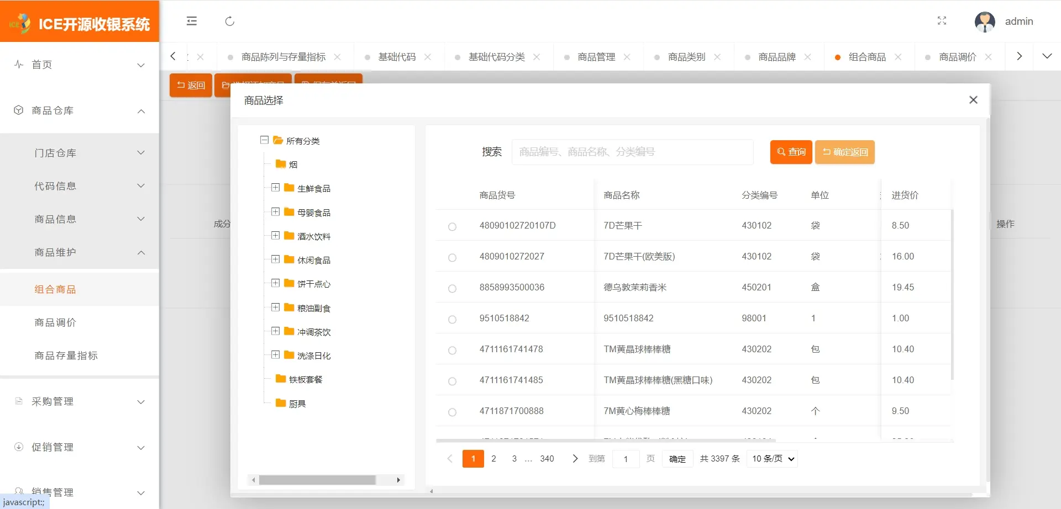Close the 商品选择 dialog

(974, 100)
